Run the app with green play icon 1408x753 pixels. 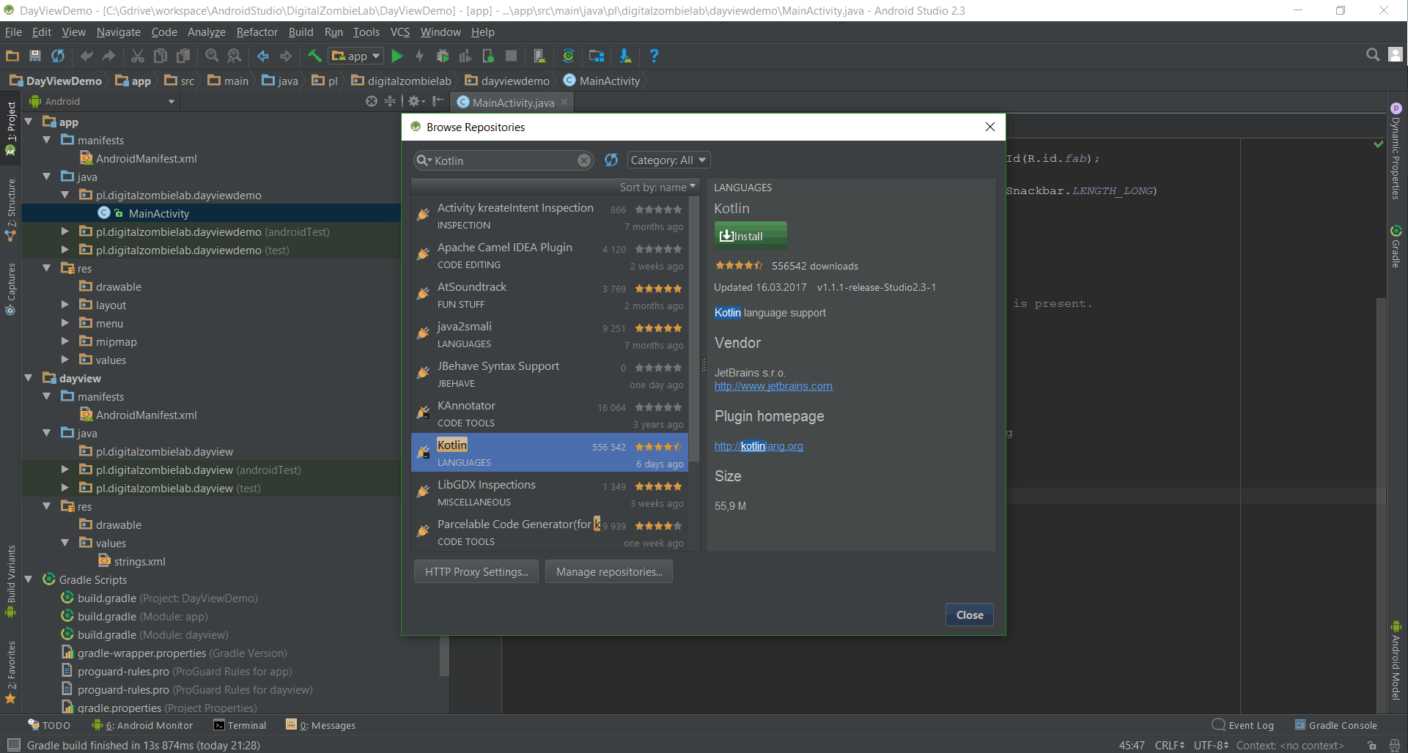pos(397,56)
